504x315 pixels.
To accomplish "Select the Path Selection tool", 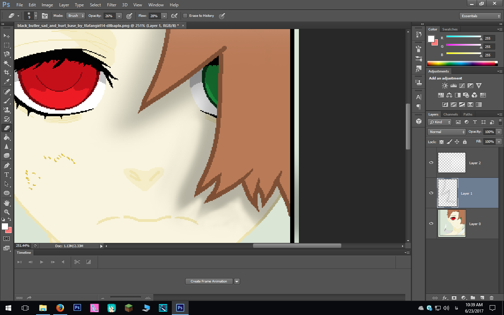I will click(7, 184).
